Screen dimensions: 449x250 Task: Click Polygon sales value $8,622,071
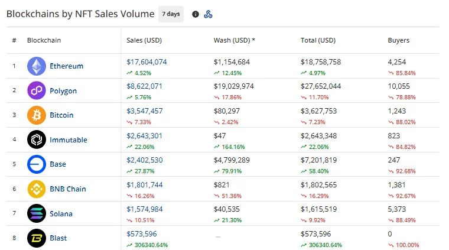click(144, 86)
